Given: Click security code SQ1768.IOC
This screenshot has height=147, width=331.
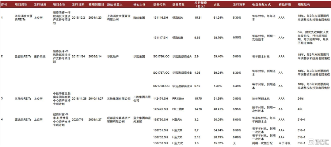Looking at the screenshot, I should point(162,86).
